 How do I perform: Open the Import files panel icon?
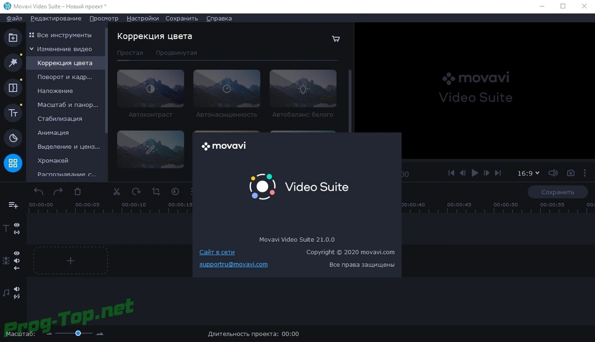(13, 38)
